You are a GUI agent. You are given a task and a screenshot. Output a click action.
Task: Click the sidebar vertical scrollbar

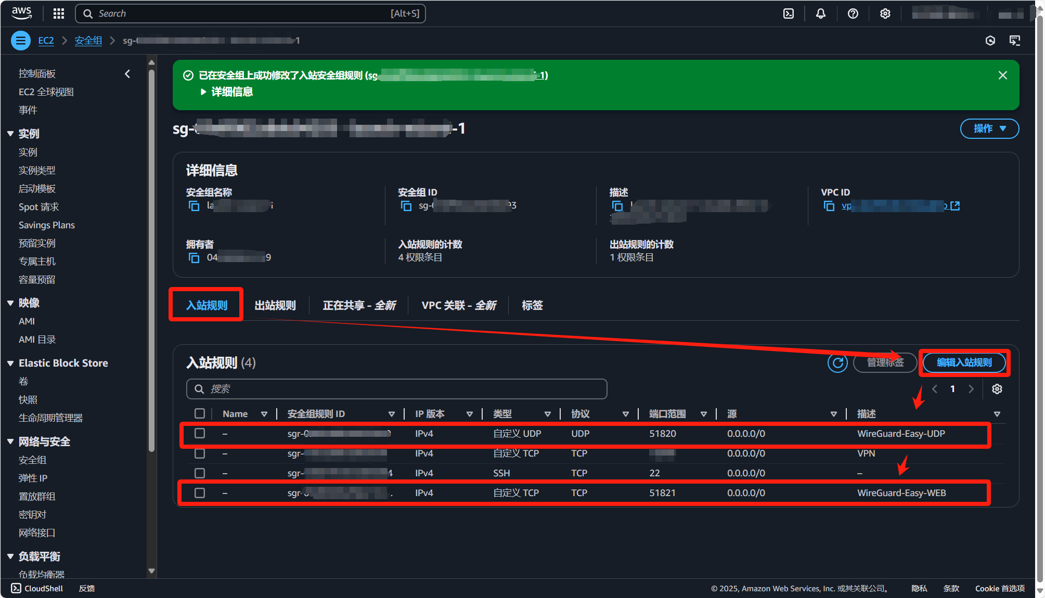tap(151, 260)
